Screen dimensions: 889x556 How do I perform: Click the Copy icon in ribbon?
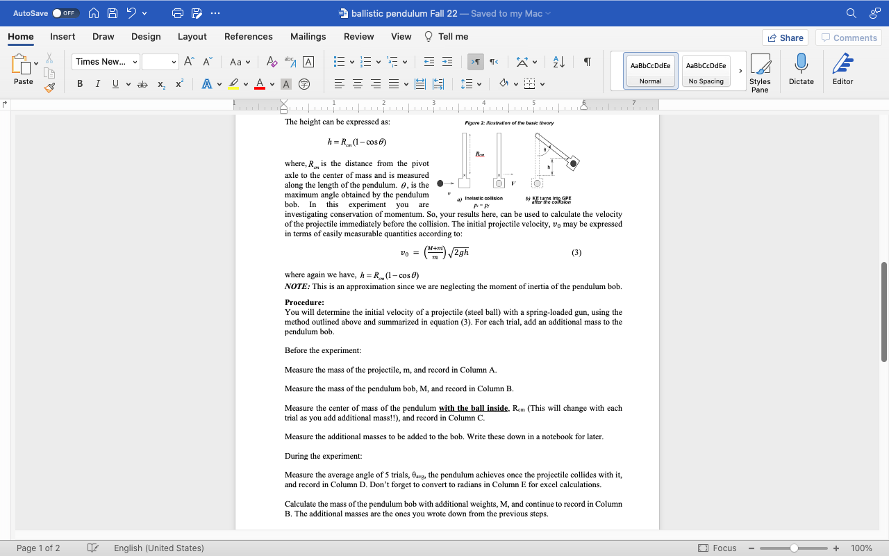point(49,73)
